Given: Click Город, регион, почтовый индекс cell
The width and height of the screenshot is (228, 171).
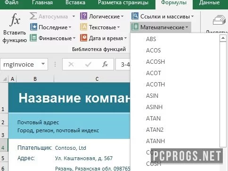Looking at the screenshot, I should pos(58,130).
